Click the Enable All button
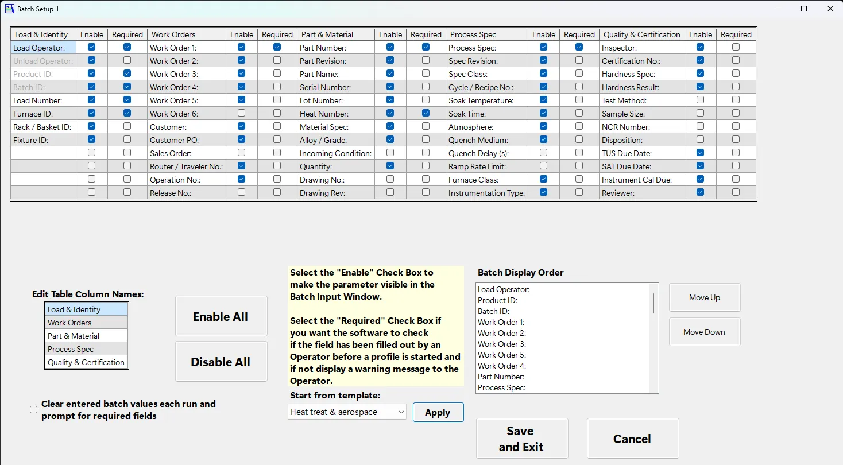The image size is (843, 465). click(x=221, y=316)
